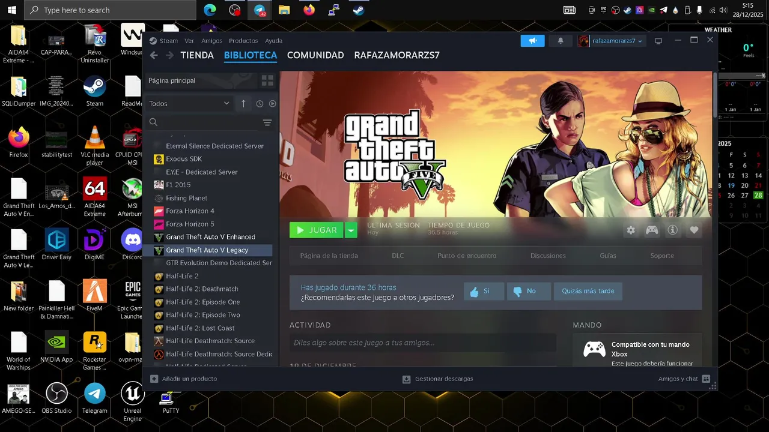Open the Windows Start menu

(11, 10)
